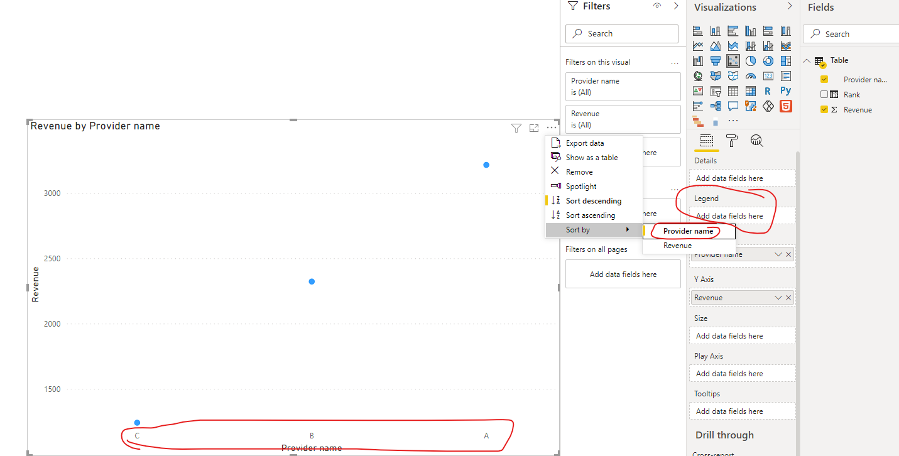Search in the Fields pane

tap(851, 34)
